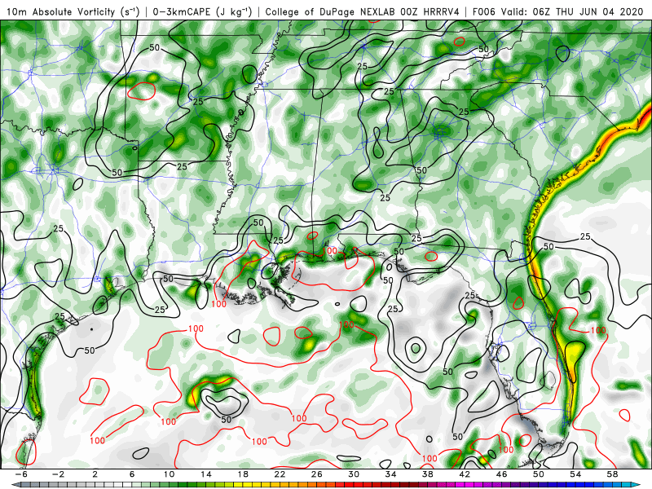Viewport: 652px width, 489px height.
Task: Click the color bar tick label "58"
Action: tap(612, 474)
